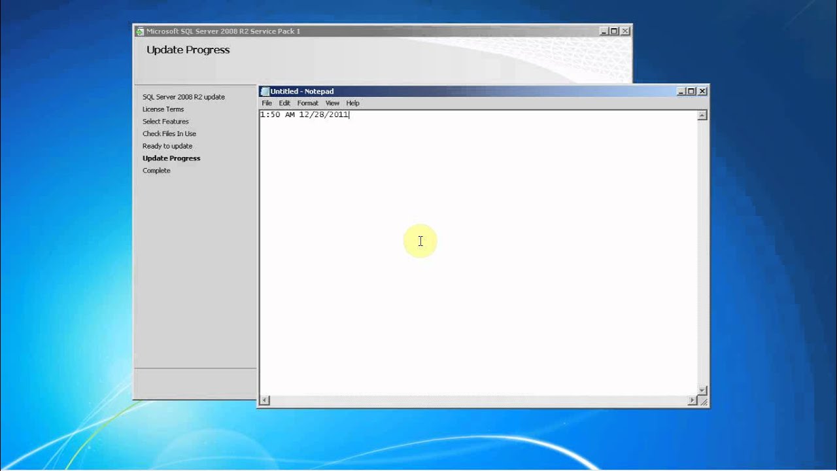This screenshot has height=471, width=837.
Task: Click the 'Select Features' step
Action: [x=165, y=122]
